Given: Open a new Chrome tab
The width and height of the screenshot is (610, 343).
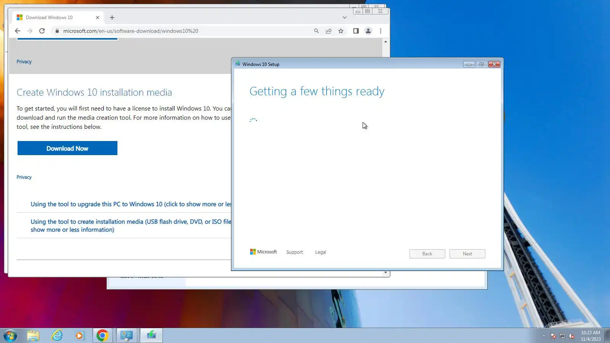Looking at the screenshot, I should coord(112,18).
